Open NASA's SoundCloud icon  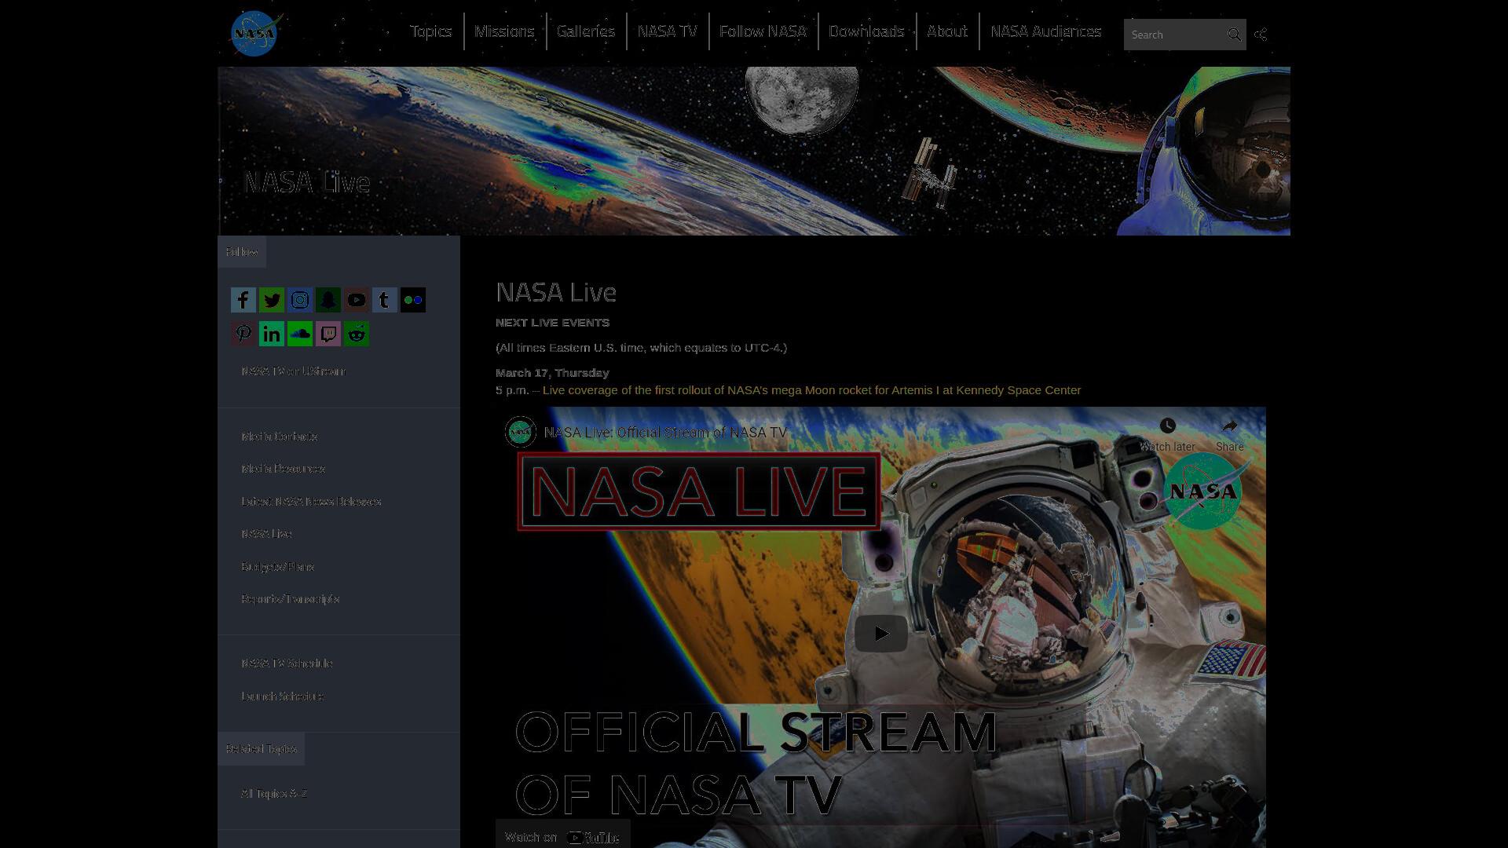[x=300, y=334]
